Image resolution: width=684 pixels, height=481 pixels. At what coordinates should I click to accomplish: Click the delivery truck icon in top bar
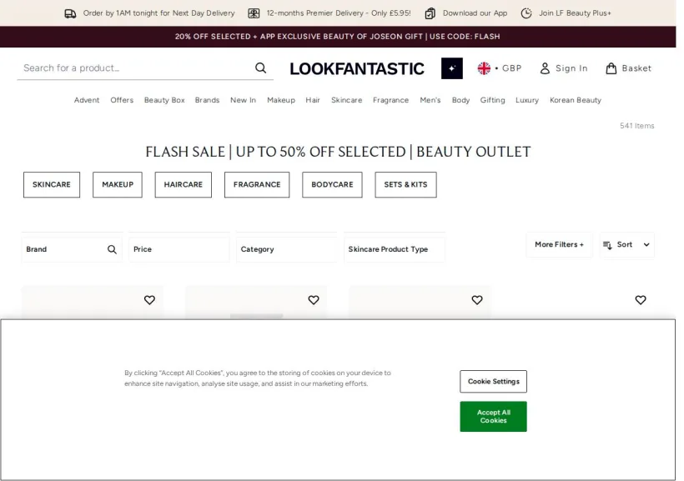tap(70, 13)
